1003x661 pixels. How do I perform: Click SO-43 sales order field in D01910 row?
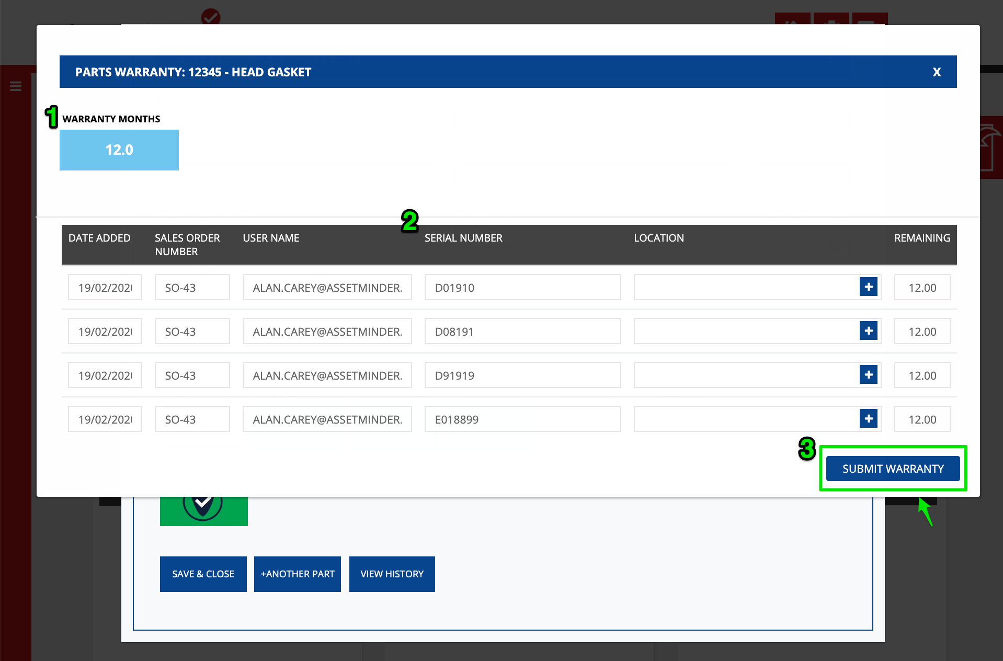coord(192,287)
